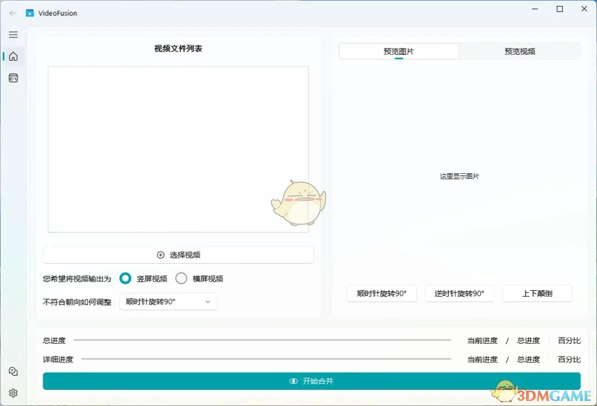Image resolution: width=597 pixels, height=406 pixels.
Task: Click the back arrow at top left
Action: coord(12,13)
